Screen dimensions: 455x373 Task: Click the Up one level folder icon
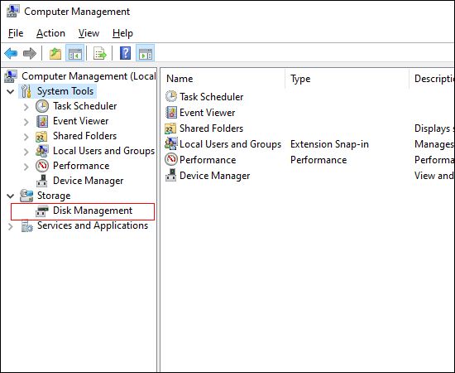(55, 54)
